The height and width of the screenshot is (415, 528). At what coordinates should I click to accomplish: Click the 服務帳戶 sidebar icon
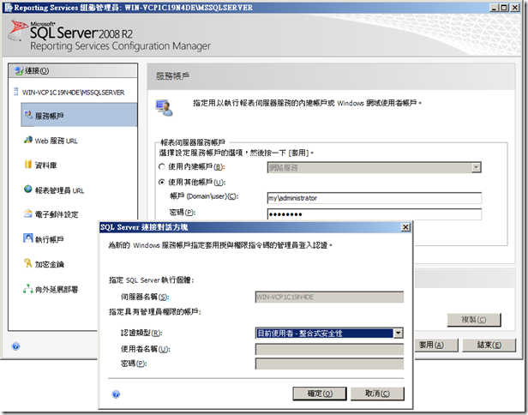28,115
